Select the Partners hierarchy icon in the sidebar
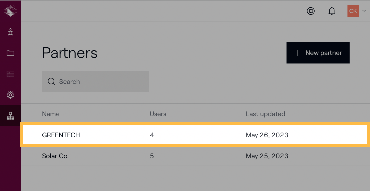The image size is (370, 191). 10,116
